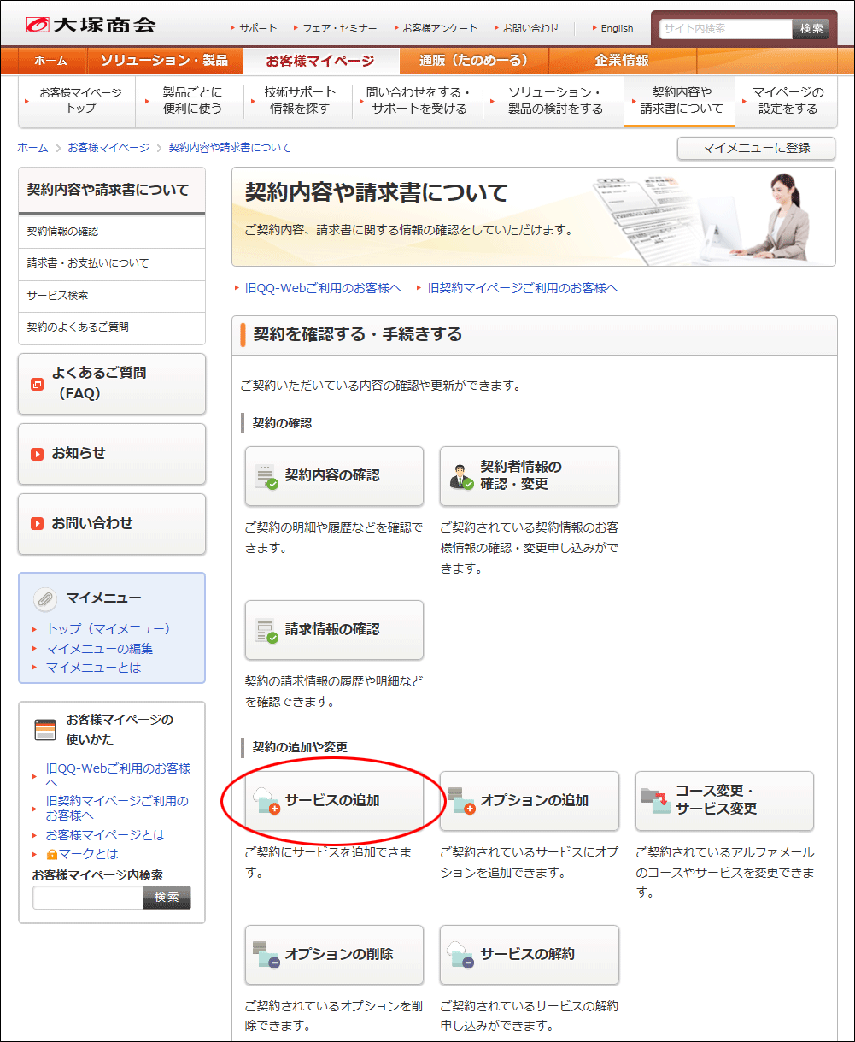Open お客様マイページとは link

(x=105, y=835)
